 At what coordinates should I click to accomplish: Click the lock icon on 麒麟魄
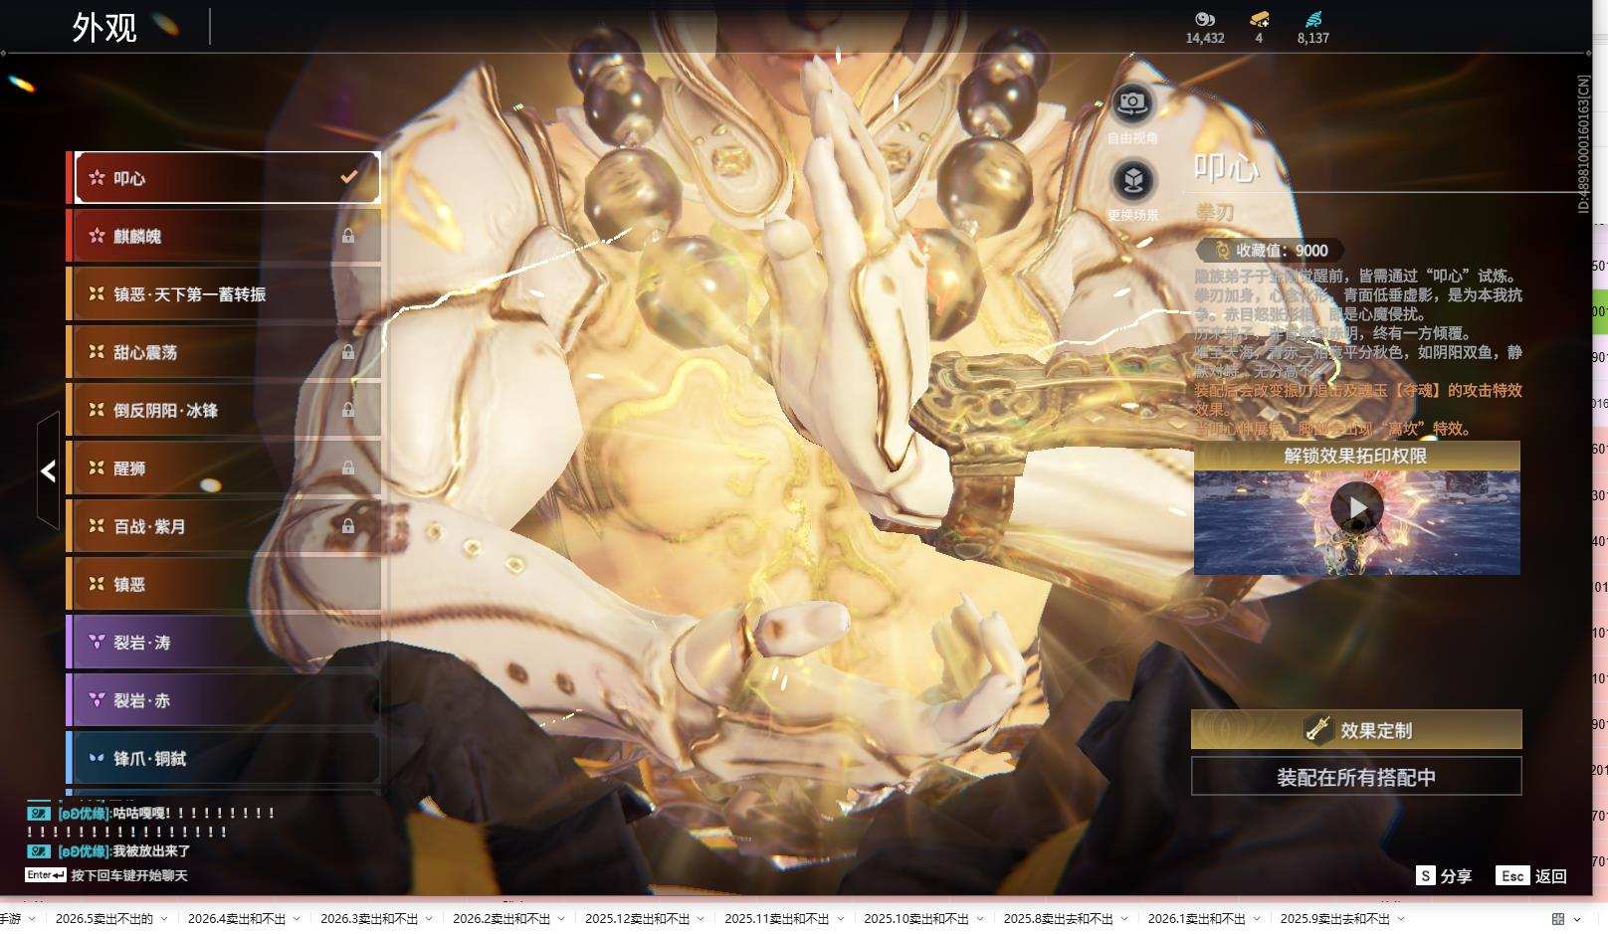348,236
